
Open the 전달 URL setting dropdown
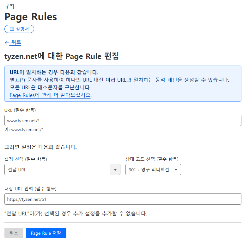[62, 169]
